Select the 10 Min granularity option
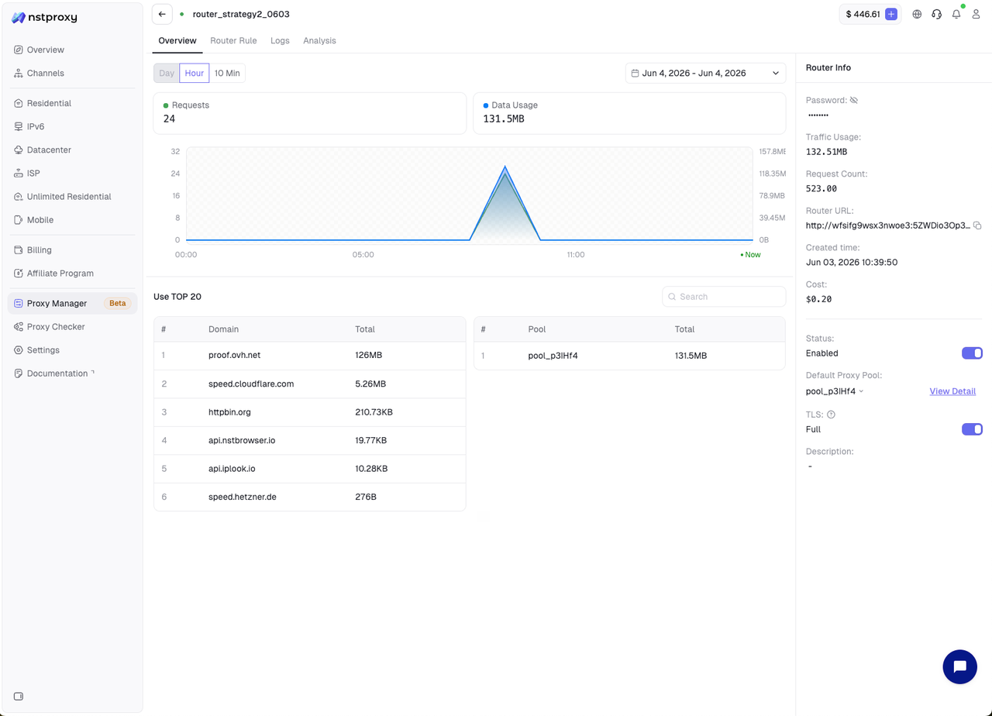The height and width of the screenshot is (716, 992). [x=227, y=74]
